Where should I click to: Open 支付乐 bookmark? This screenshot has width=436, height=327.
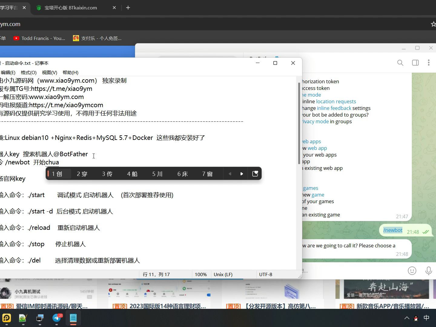click(97, 38)
